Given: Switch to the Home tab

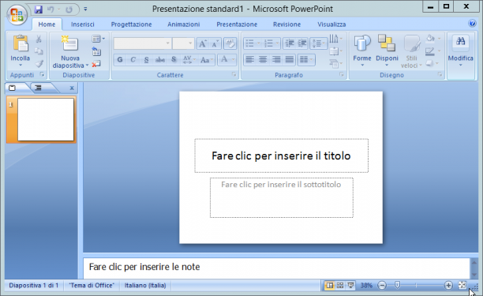Looking at the screenshot, I should [47, 24].
